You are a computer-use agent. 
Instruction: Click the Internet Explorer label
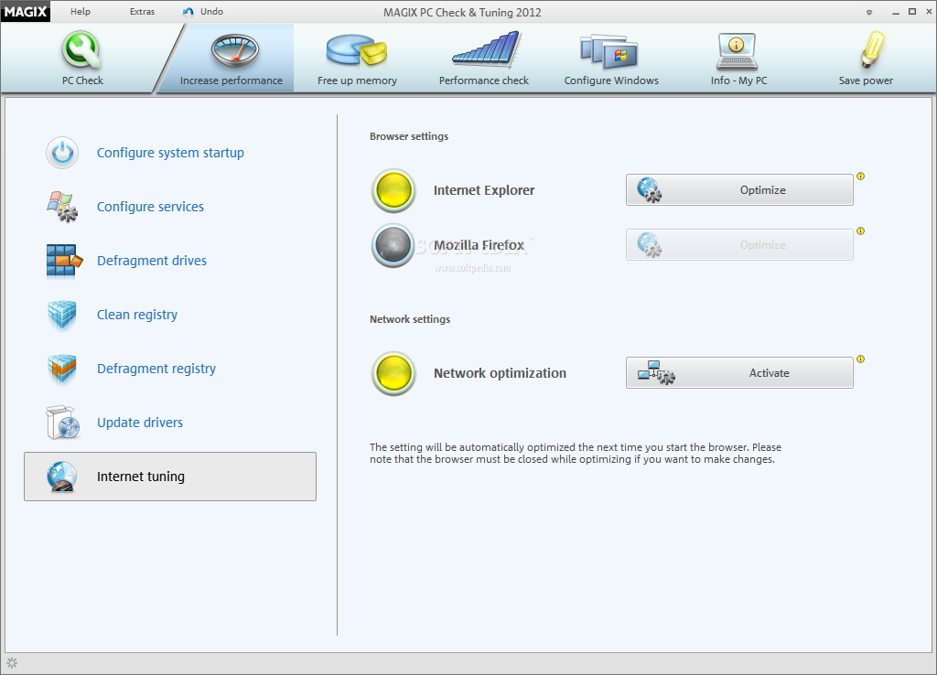coord(484,190)
